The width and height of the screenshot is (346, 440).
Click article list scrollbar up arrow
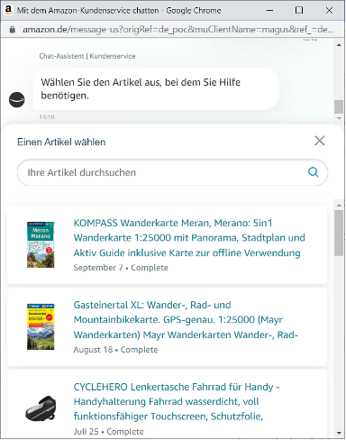[339, 206]
